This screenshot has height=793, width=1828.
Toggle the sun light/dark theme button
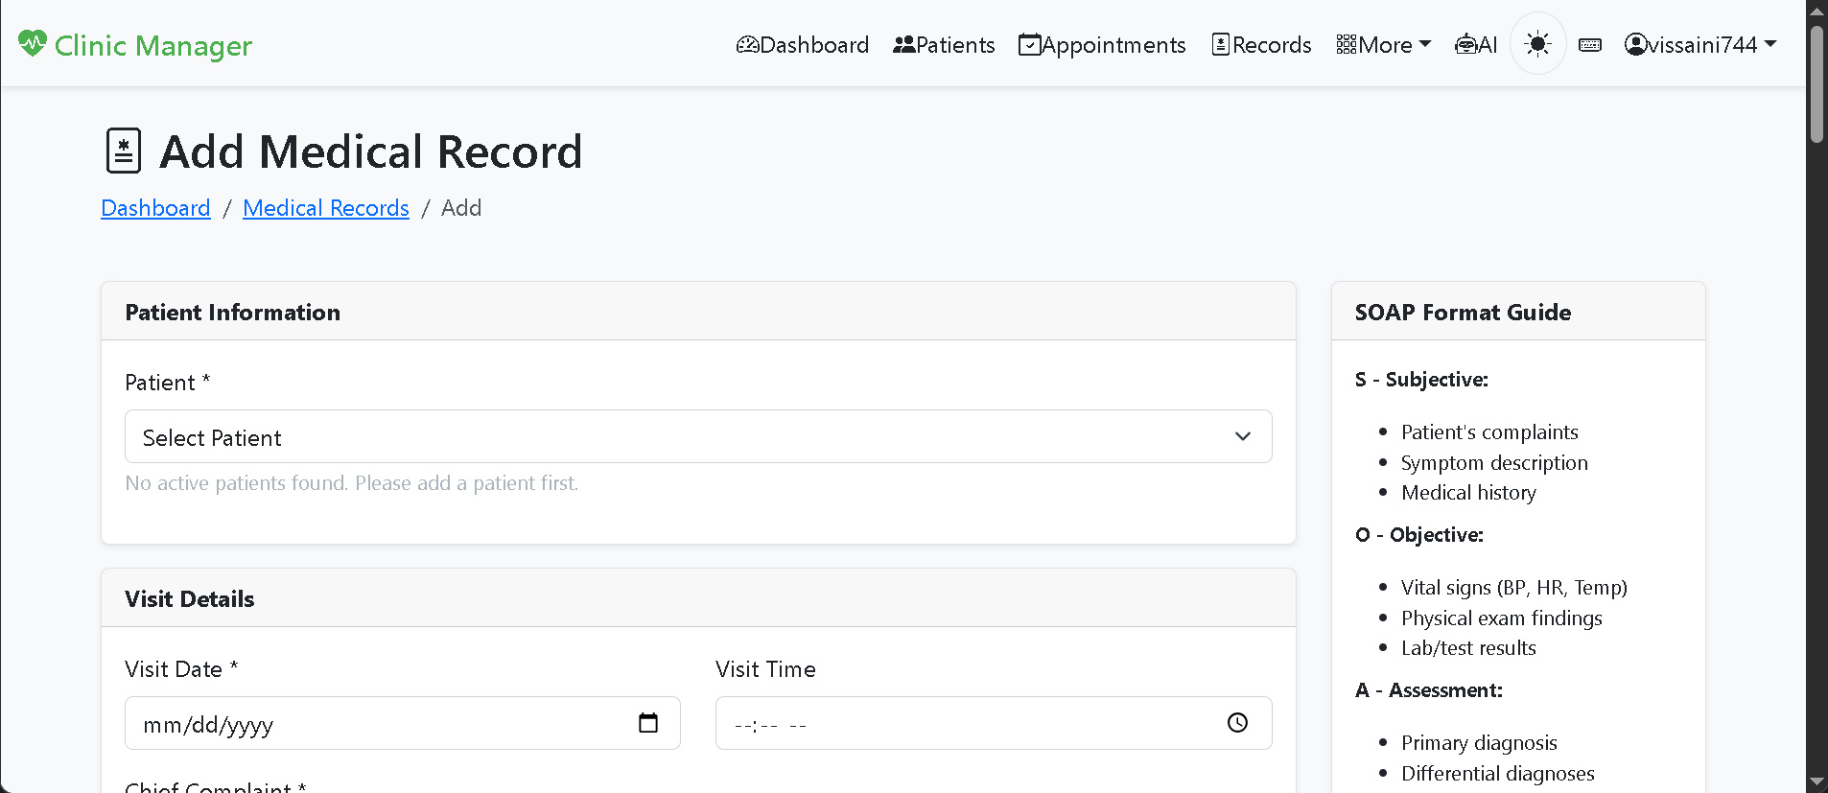pos(1537,44)
